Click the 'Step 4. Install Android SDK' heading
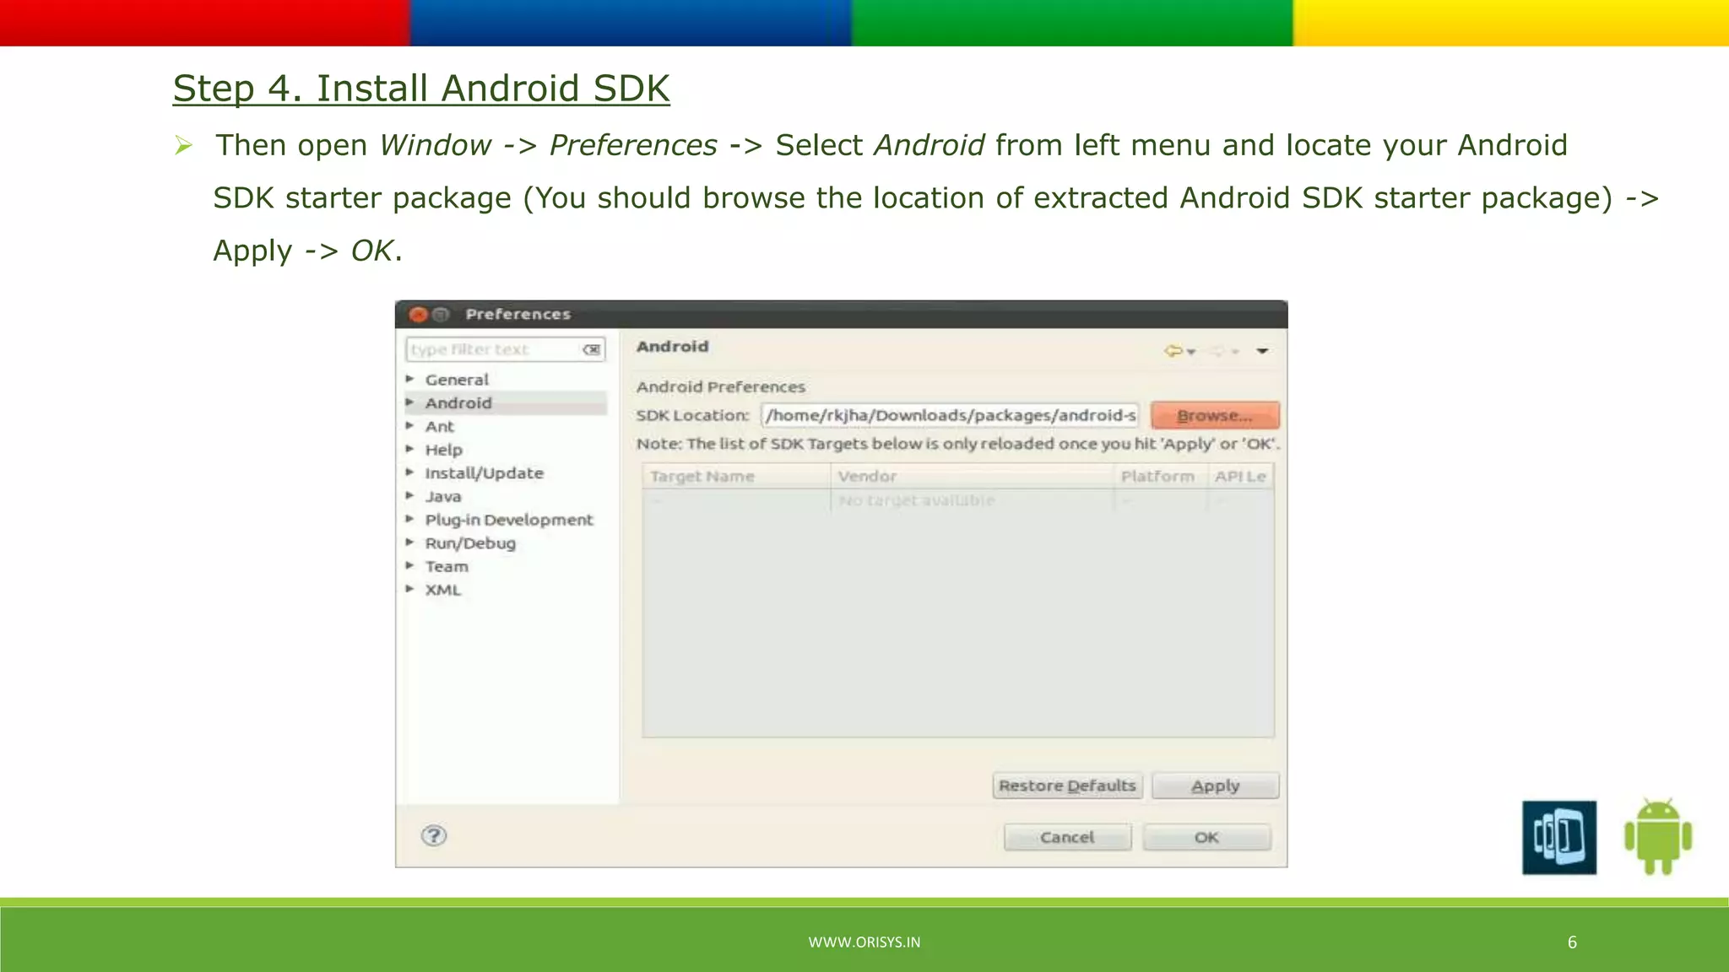 [421, 89]
